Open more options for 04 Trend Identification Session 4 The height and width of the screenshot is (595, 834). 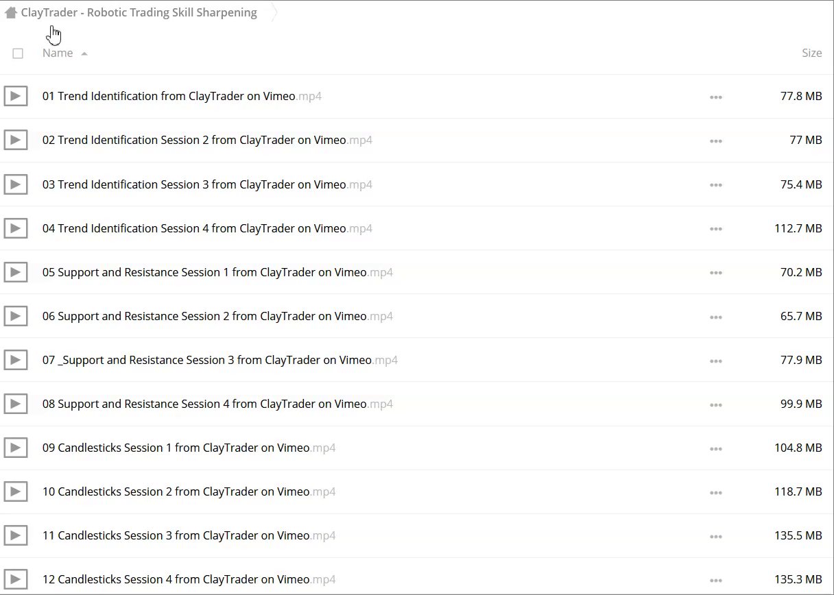pos(716,229)
